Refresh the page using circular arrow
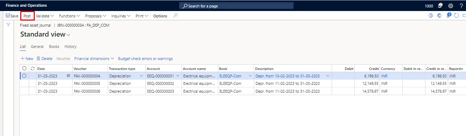Screen dimensions: 466x136 (457, 16)
